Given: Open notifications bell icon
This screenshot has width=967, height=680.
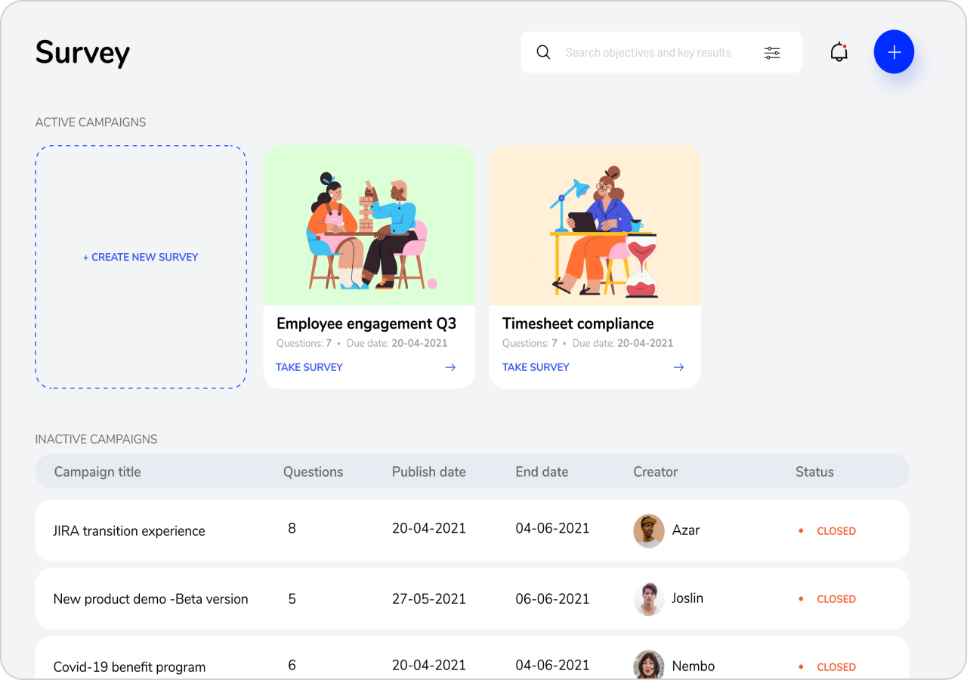Looking at the screenshot, I should [839, 52].
